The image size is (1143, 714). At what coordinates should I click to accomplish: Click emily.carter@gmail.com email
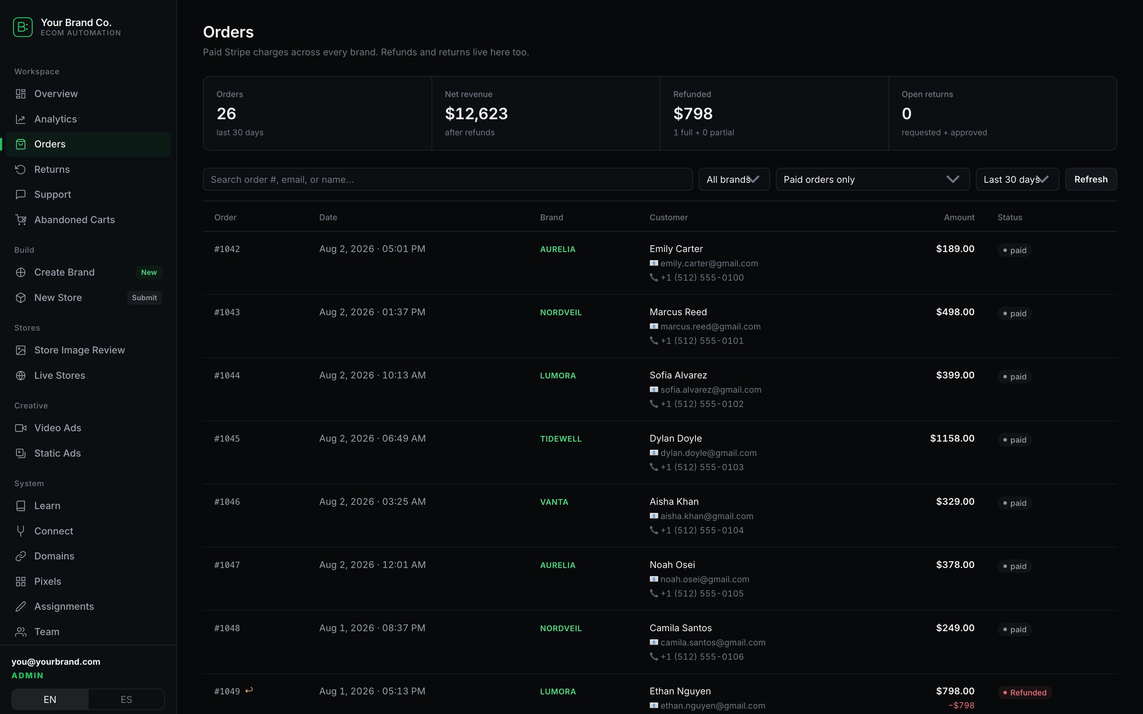pyautogui.click(x=709, y=263)
